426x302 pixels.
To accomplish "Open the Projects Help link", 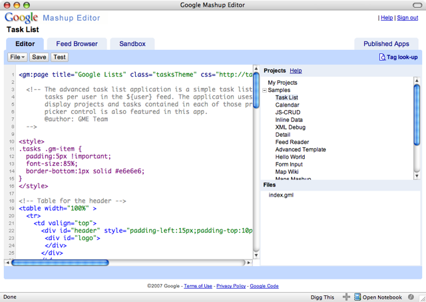I will (x=296, y=71).
